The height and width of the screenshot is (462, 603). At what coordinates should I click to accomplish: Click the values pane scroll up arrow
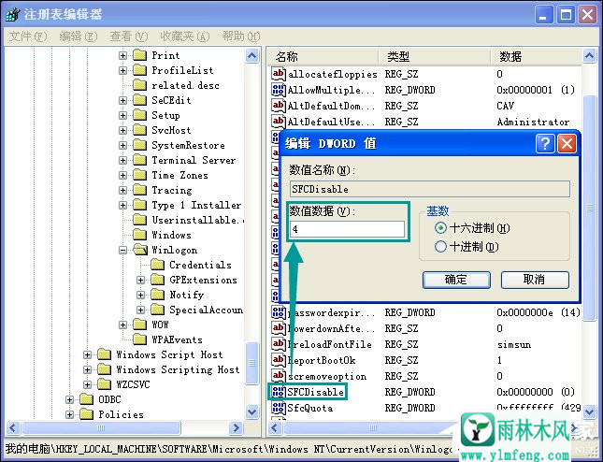coord(590,56)
